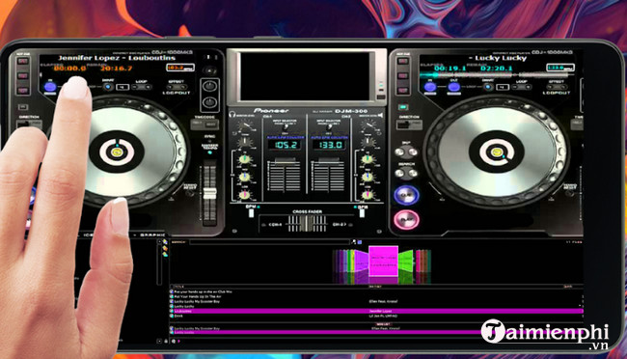Click the channel 2 mid EQ knob
627x359 pixels.
(x=368, y=177)
